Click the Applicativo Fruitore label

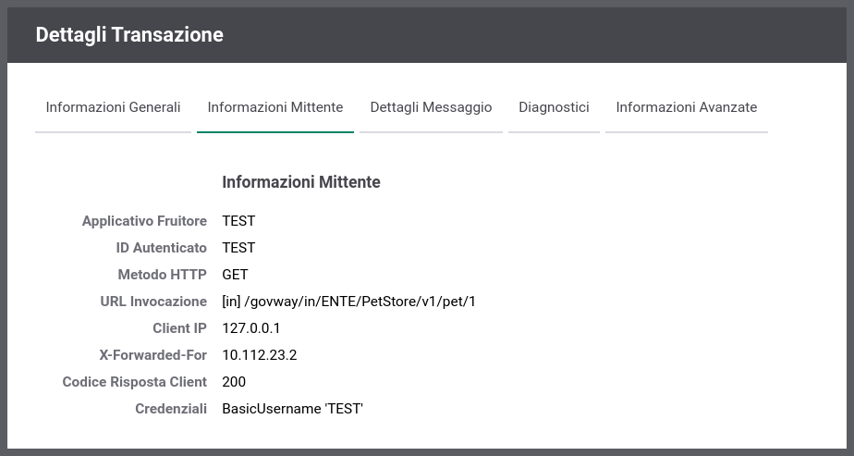click(144, 221)
